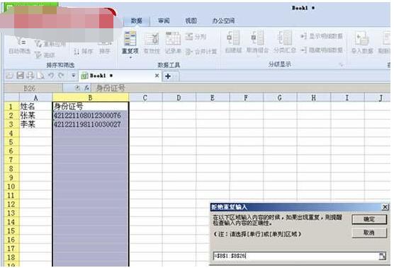Click the fx insert function icon
Image resolution: width=394 pixels, height=268 pixels.
pyautogui.click(x=86, y=88)
